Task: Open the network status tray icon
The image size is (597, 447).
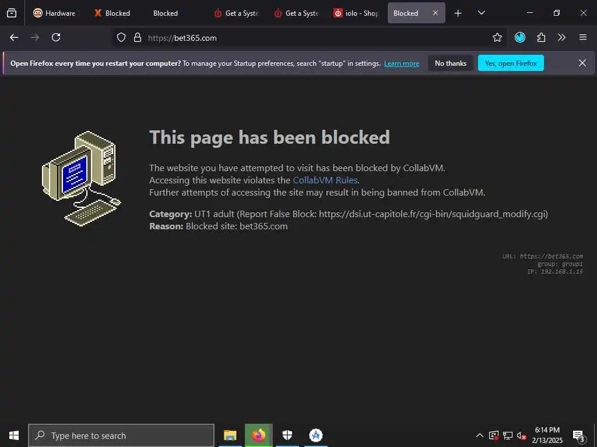Action: [x=508, y=435]
